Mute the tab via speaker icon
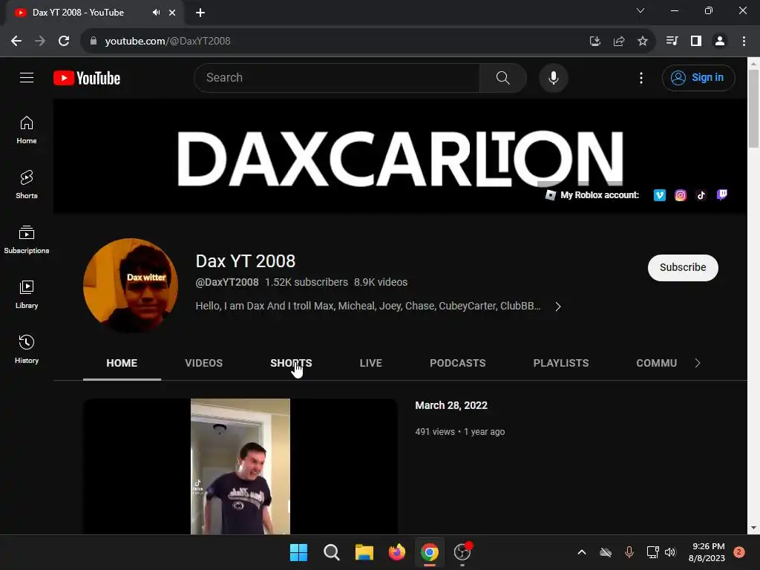760x570 pixels. [x=156, y=13]
